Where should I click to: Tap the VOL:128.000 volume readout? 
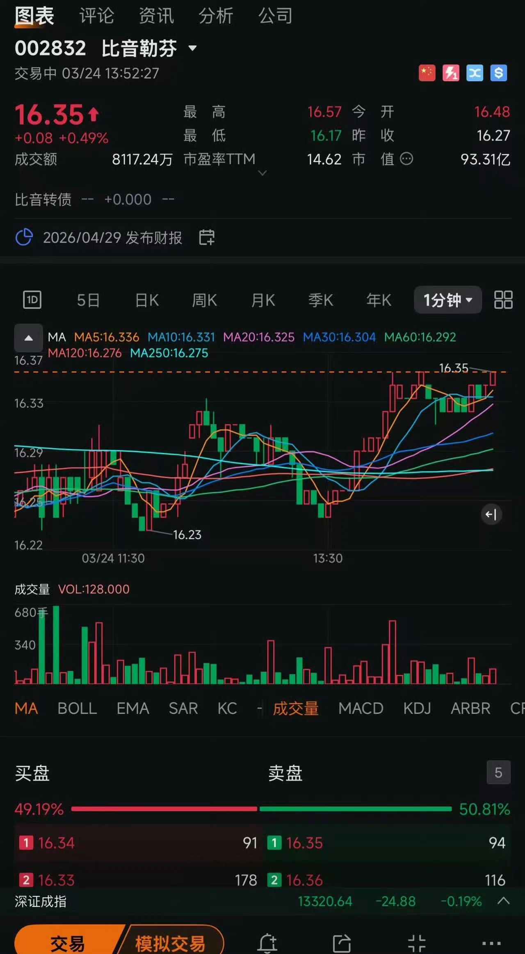pyautogui.click(x=94, y=589)
